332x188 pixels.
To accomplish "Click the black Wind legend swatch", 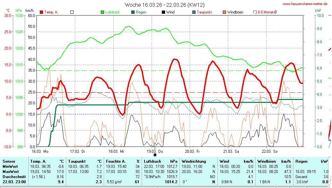I will pos(163,12).
